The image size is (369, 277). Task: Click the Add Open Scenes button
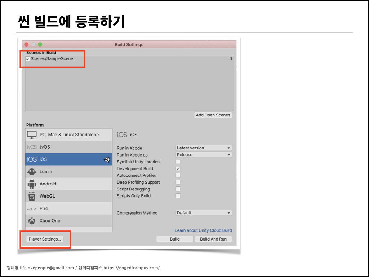point(213,115)
